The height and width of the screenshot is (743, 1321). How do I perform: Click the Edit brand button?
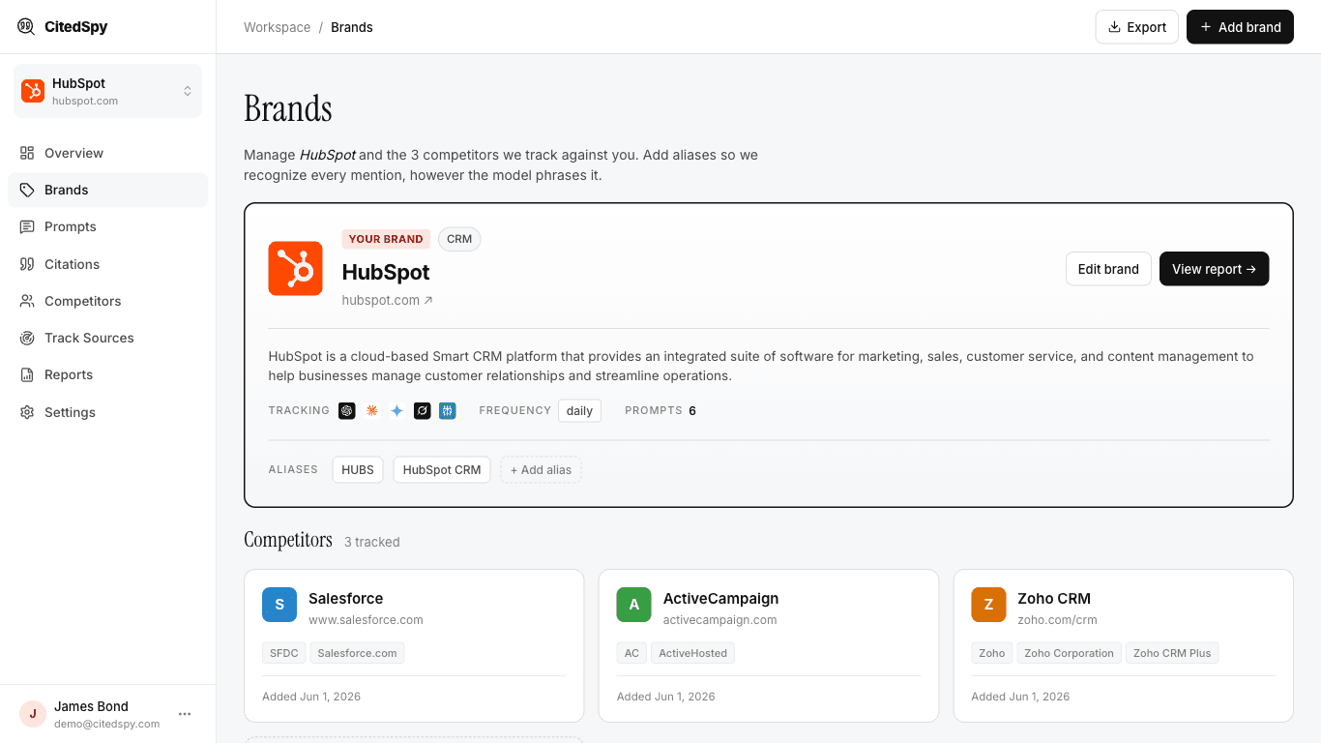pos(1108,269)
